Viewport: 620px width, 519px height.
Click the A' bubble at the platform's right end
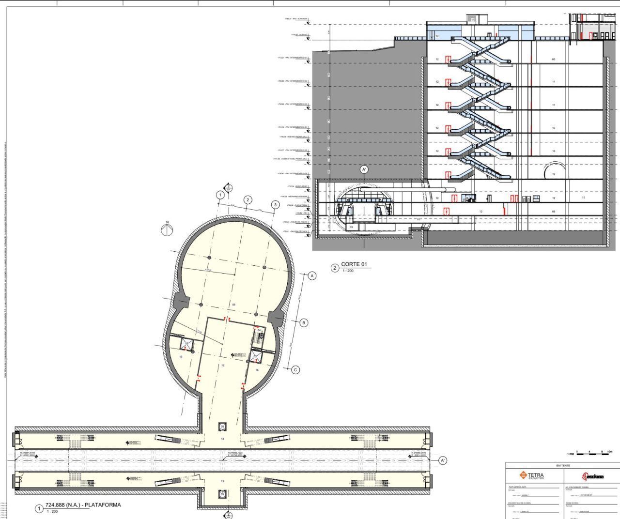443,460
